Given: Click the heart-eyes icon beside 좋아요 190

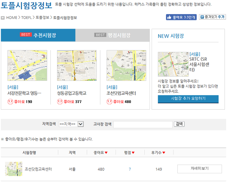Looking at the screenshot, I should (x=10, y=101).
